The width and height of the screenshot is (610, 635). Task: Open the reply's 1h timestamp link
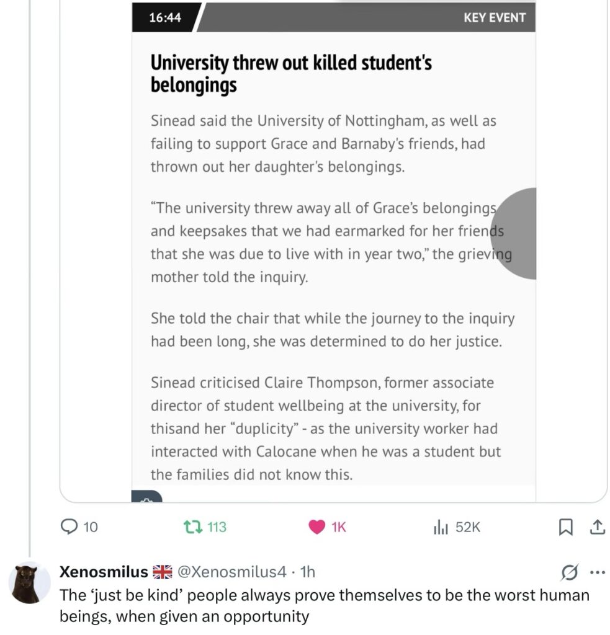click(x=307, y=571)
